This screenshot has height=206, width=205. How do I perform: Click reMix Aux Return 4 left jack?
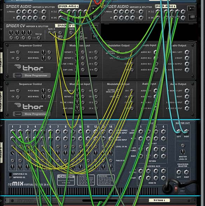(x=163, y=149)
